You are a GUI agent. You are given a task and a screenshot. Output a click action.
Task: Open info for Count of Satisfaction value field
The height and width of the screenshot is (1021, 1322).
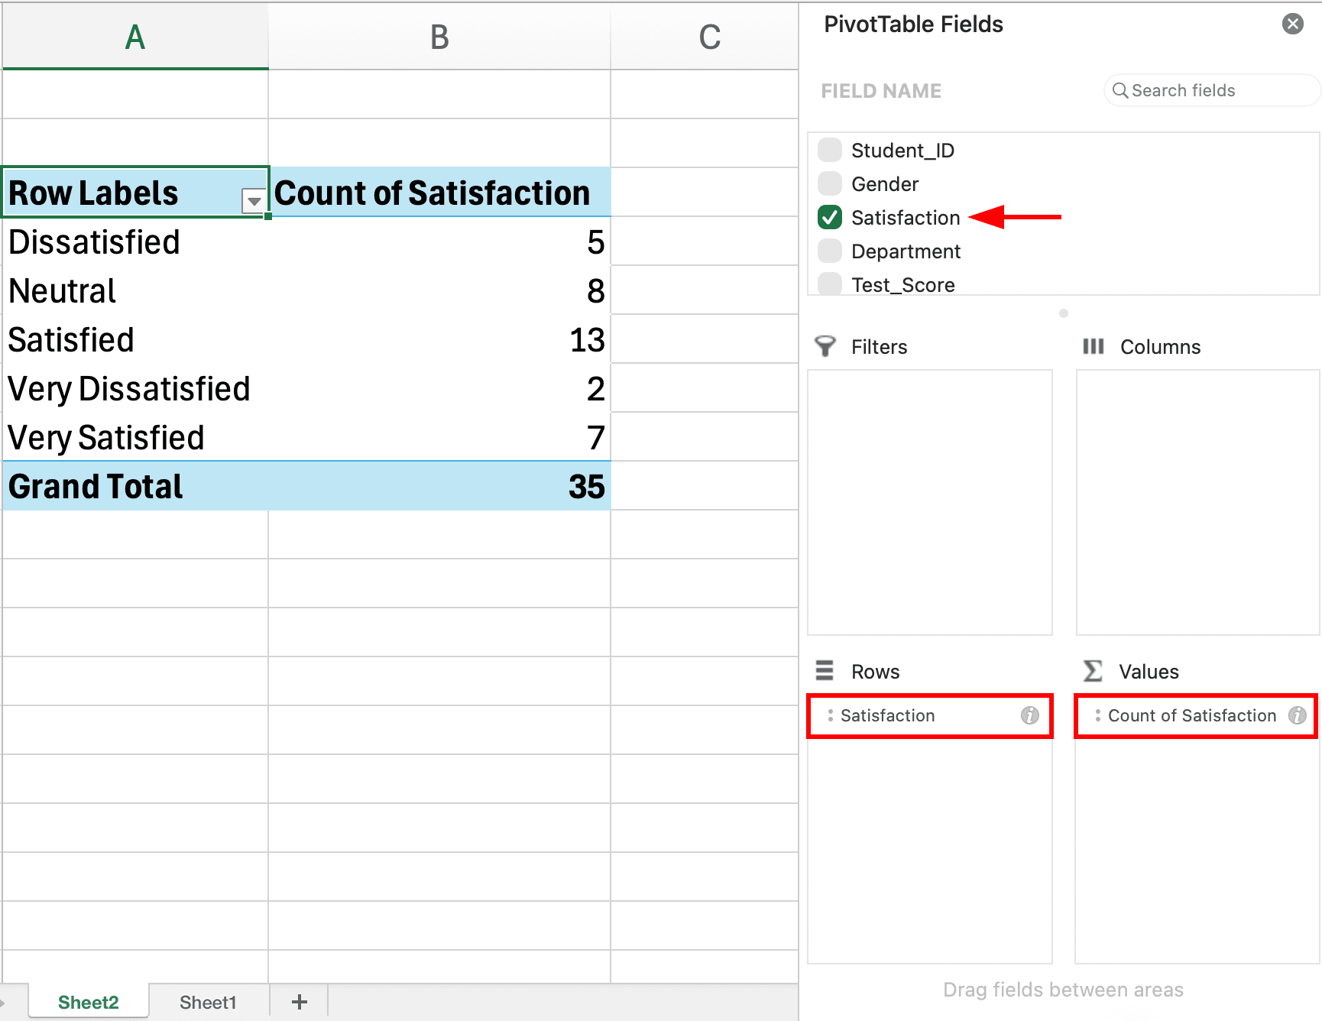point(1297,716)
